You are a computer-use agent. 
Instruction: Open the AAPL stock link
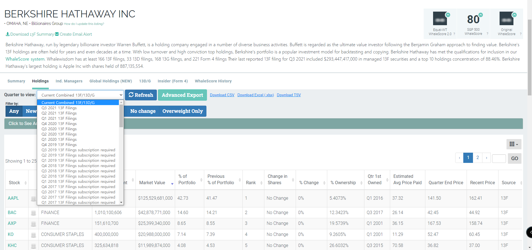(x=13, y=198)
